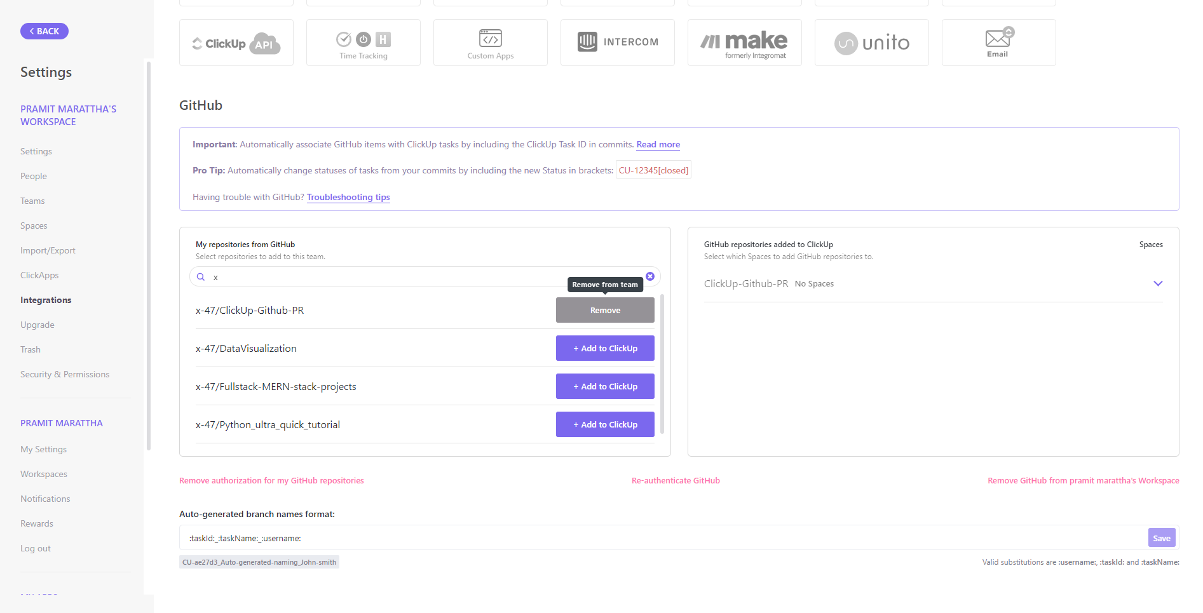Add x-47/DataVisualization to ClickUp
1203x613 pixels.
605,348
